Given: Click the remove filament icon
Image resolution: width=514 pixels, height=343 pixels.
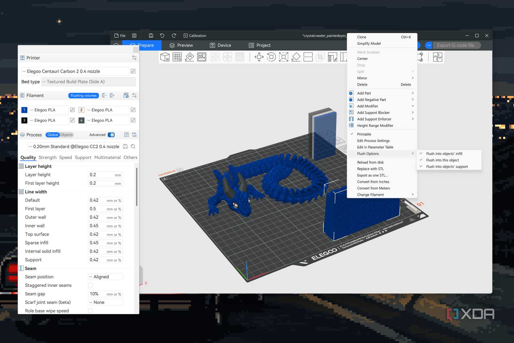Looking at the screenshot, I should click(x=104, y=95).
